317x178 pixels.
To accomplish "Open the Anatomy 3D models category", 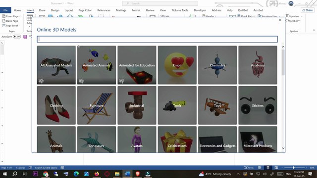I will pyautogui.click(x=258, y=65).
